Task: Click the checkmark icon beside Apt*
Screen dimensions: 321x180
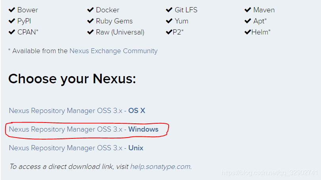Action: [248, 21]
